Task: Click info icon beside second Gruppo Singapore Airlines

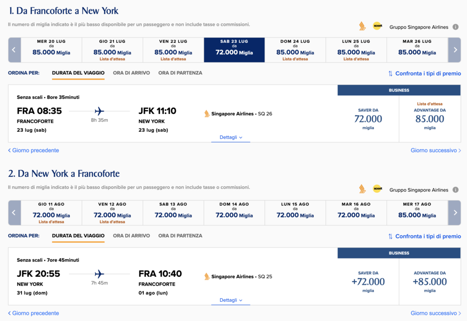Action: pyautogui.click(x=456, y=190)
